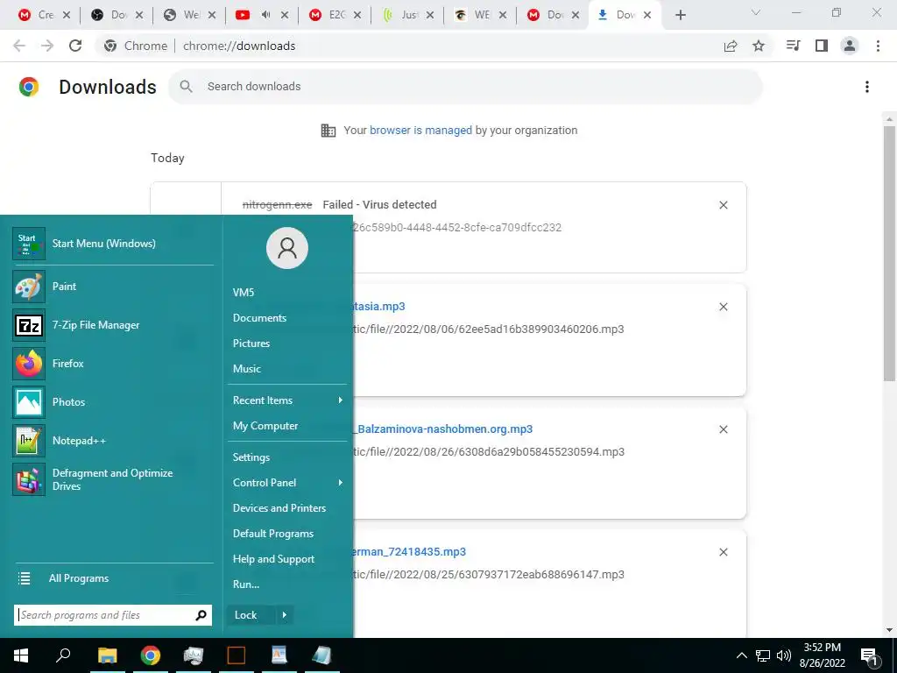897x673 pixels.
Task: Open the erman_72418435.mp3 file link
Action: tap(409, 552)
